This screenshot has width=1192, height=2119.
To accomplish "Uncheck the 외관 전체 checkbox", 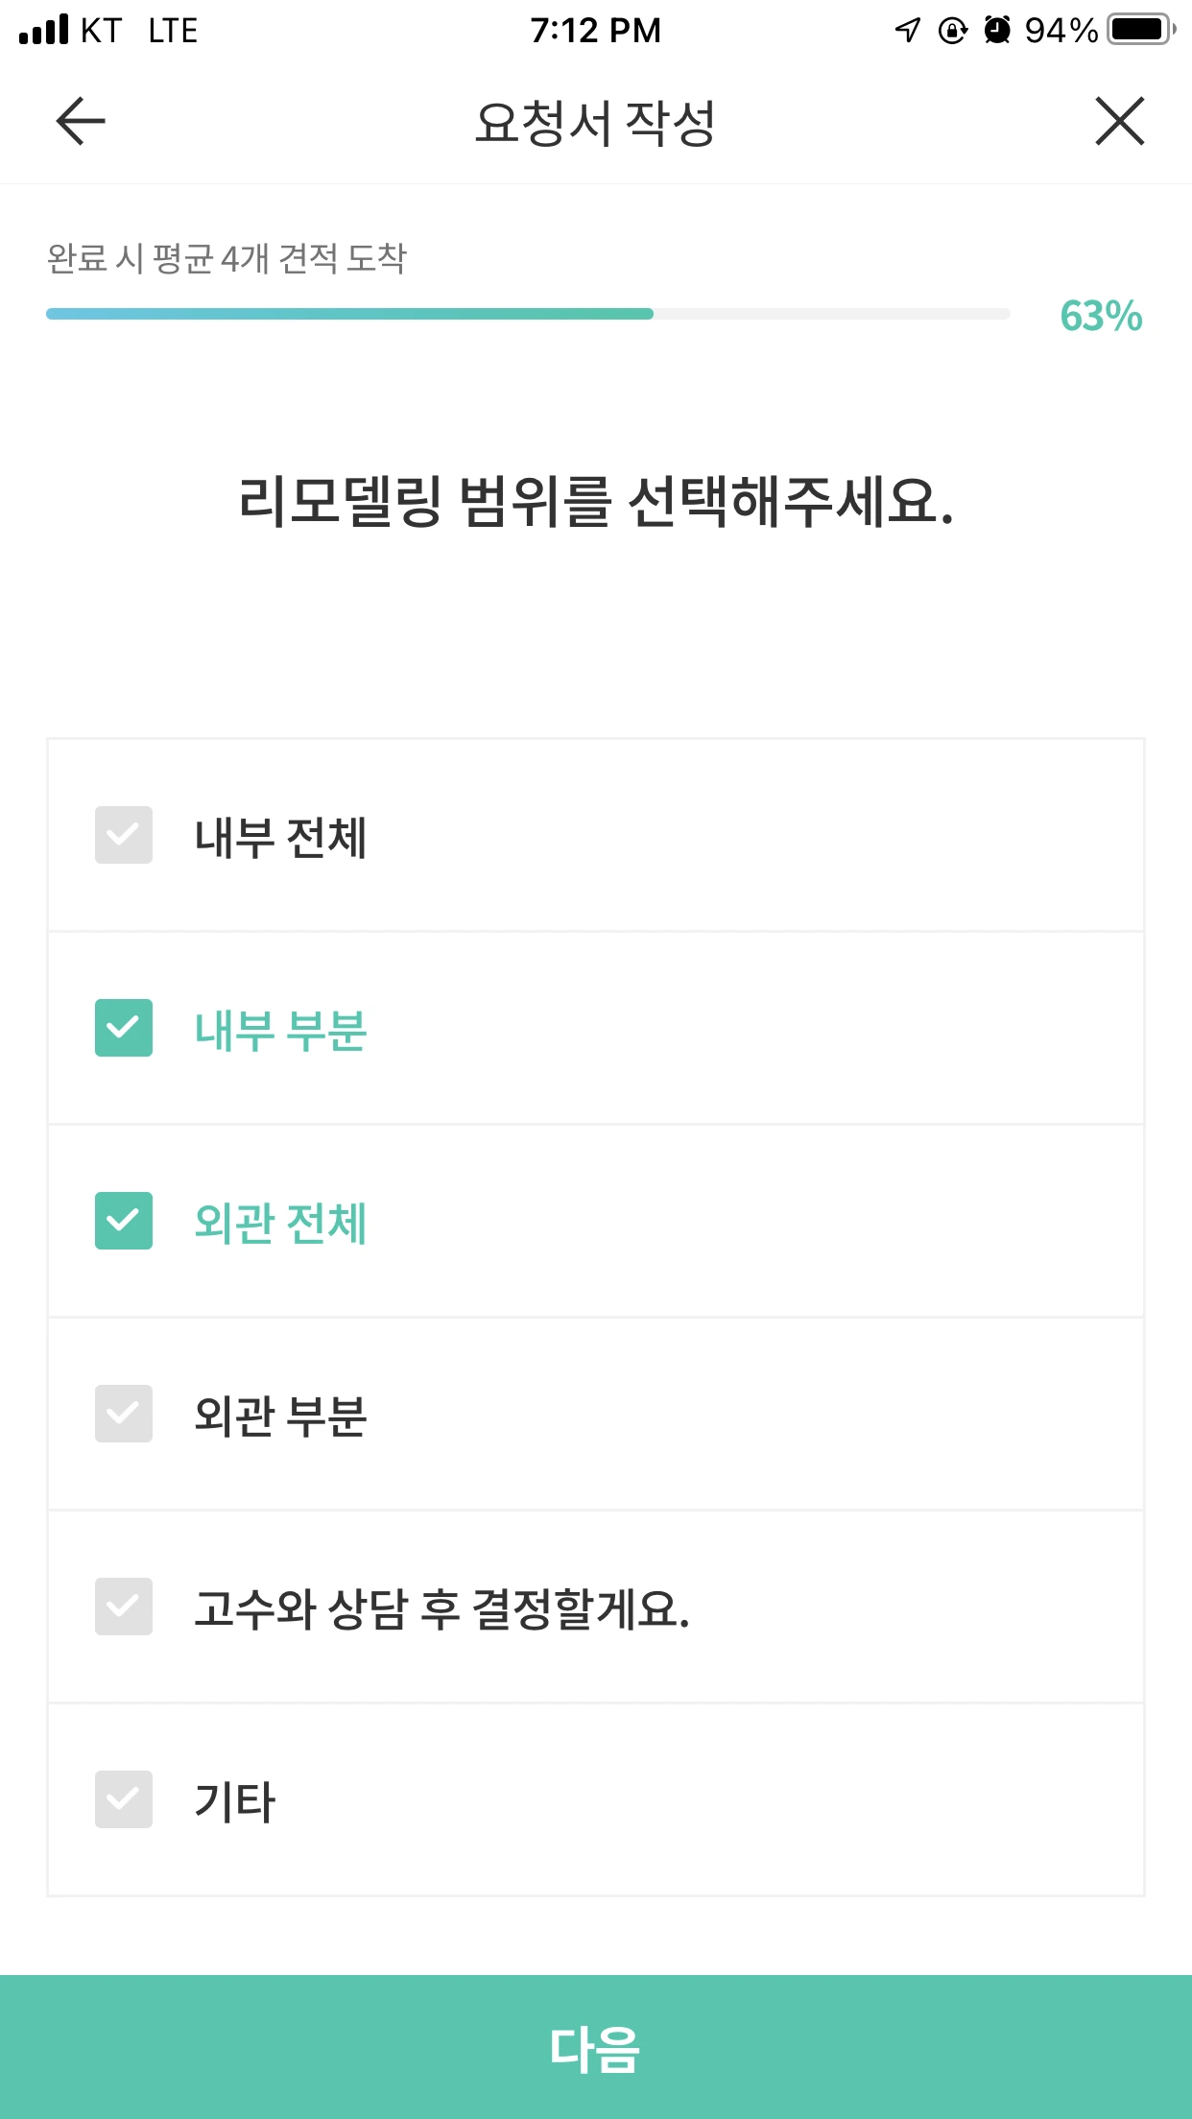I will tap(124, 1221).
